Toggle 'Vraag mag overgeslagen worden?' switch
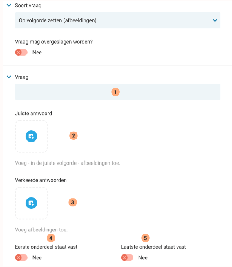Screen dimensions: 232x267 [21, 53]
